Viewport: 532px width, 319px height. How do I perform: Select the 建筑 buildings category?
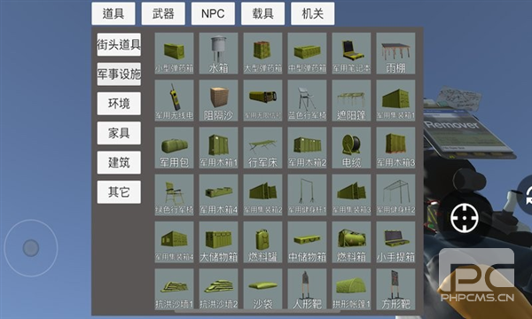[119, 162]
